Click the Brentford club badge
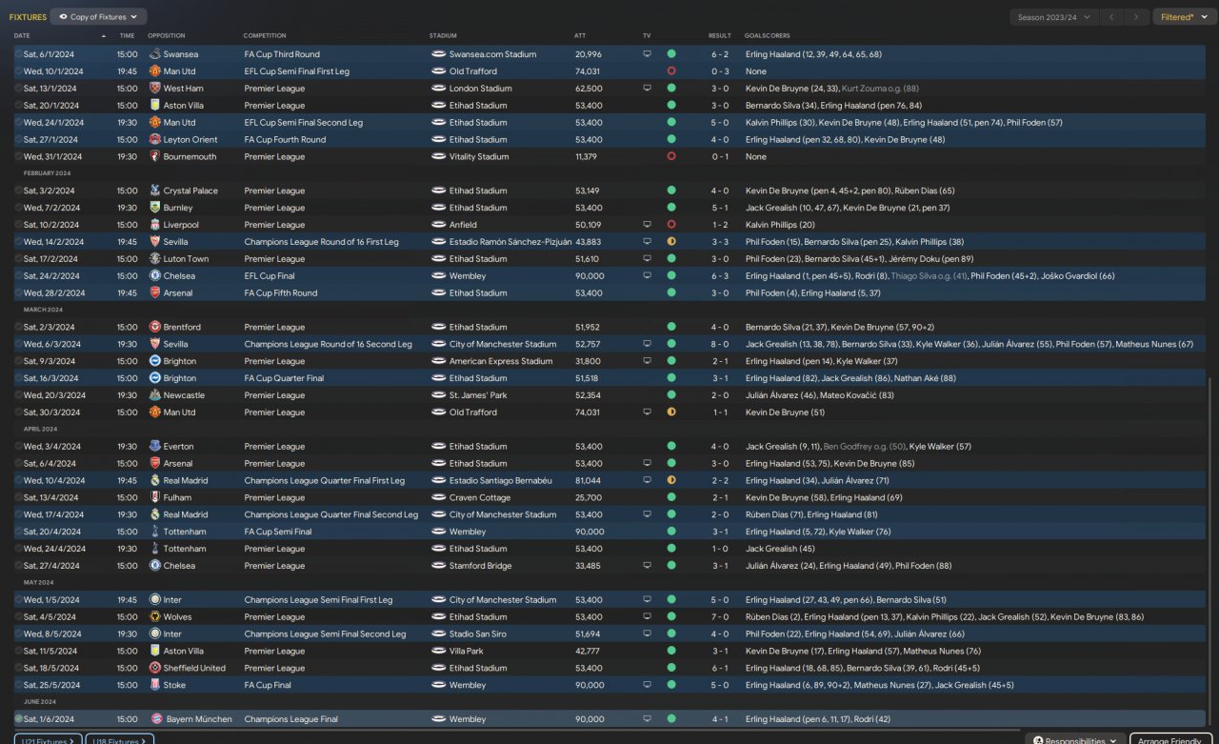The width and height of the screenshot is (1219, 744). 155,328
